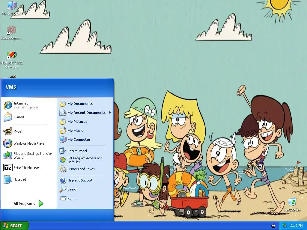The height and width of the screenshot is (230, 307).
Task: Click the Internet Explorer icon in the Start menu
Action: pos(8,105)
